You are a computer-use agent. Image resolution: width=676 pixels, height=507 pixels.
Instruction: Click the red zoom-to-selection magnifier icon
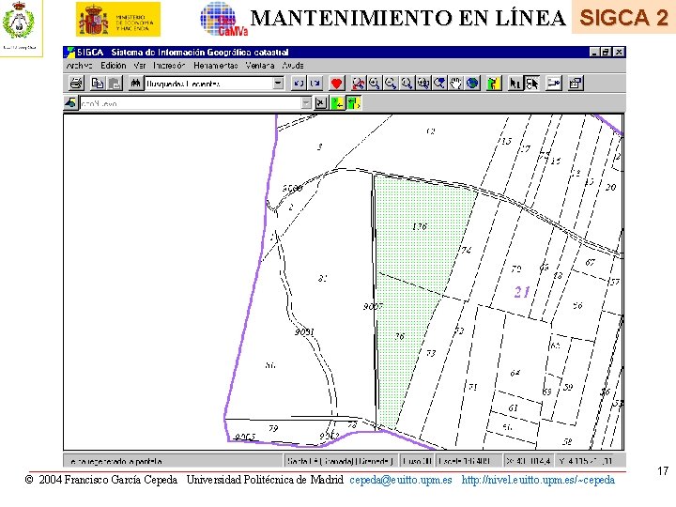(x=358, y=83)
